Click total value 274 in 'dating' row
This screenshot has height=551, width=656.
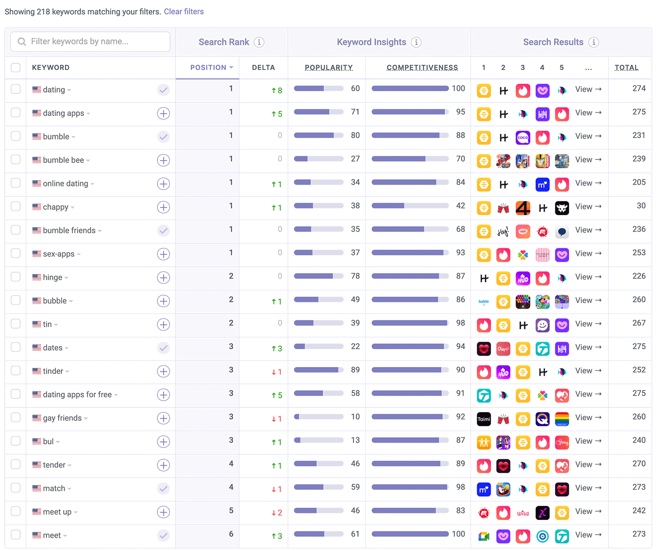coord(639,89)
